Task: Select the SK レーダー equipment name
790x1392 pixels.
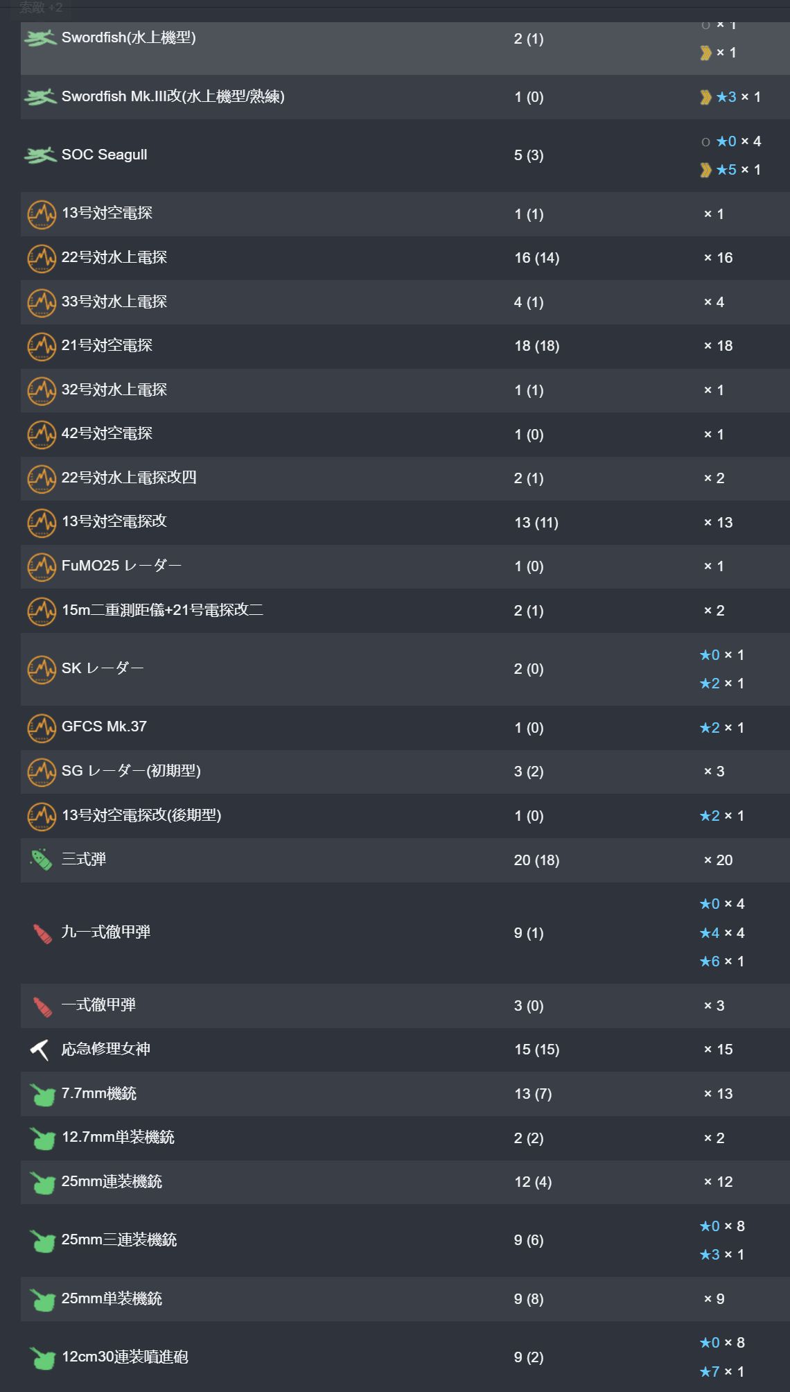Action: click(103, 668)
